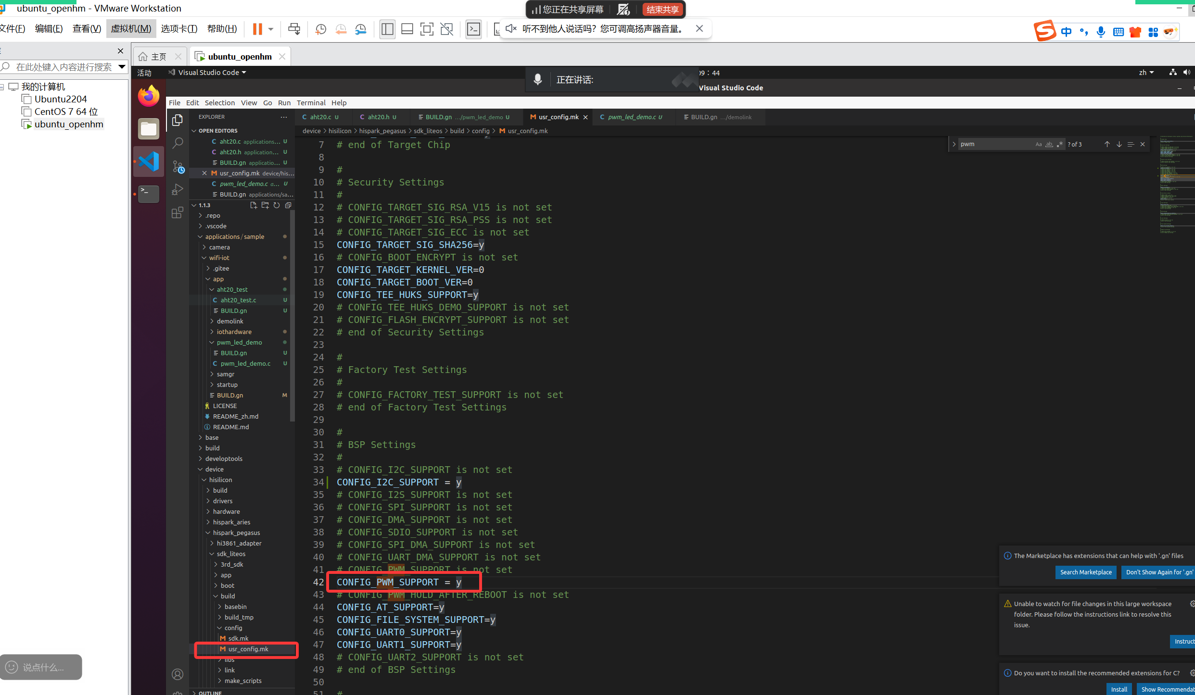Open Firefox from the Ubuntu dock
The image size is (1195, 695).
point(148,97)
